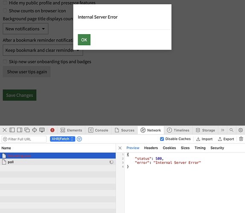
Task: Switch to Storage tab
Action: pos(205,130)
